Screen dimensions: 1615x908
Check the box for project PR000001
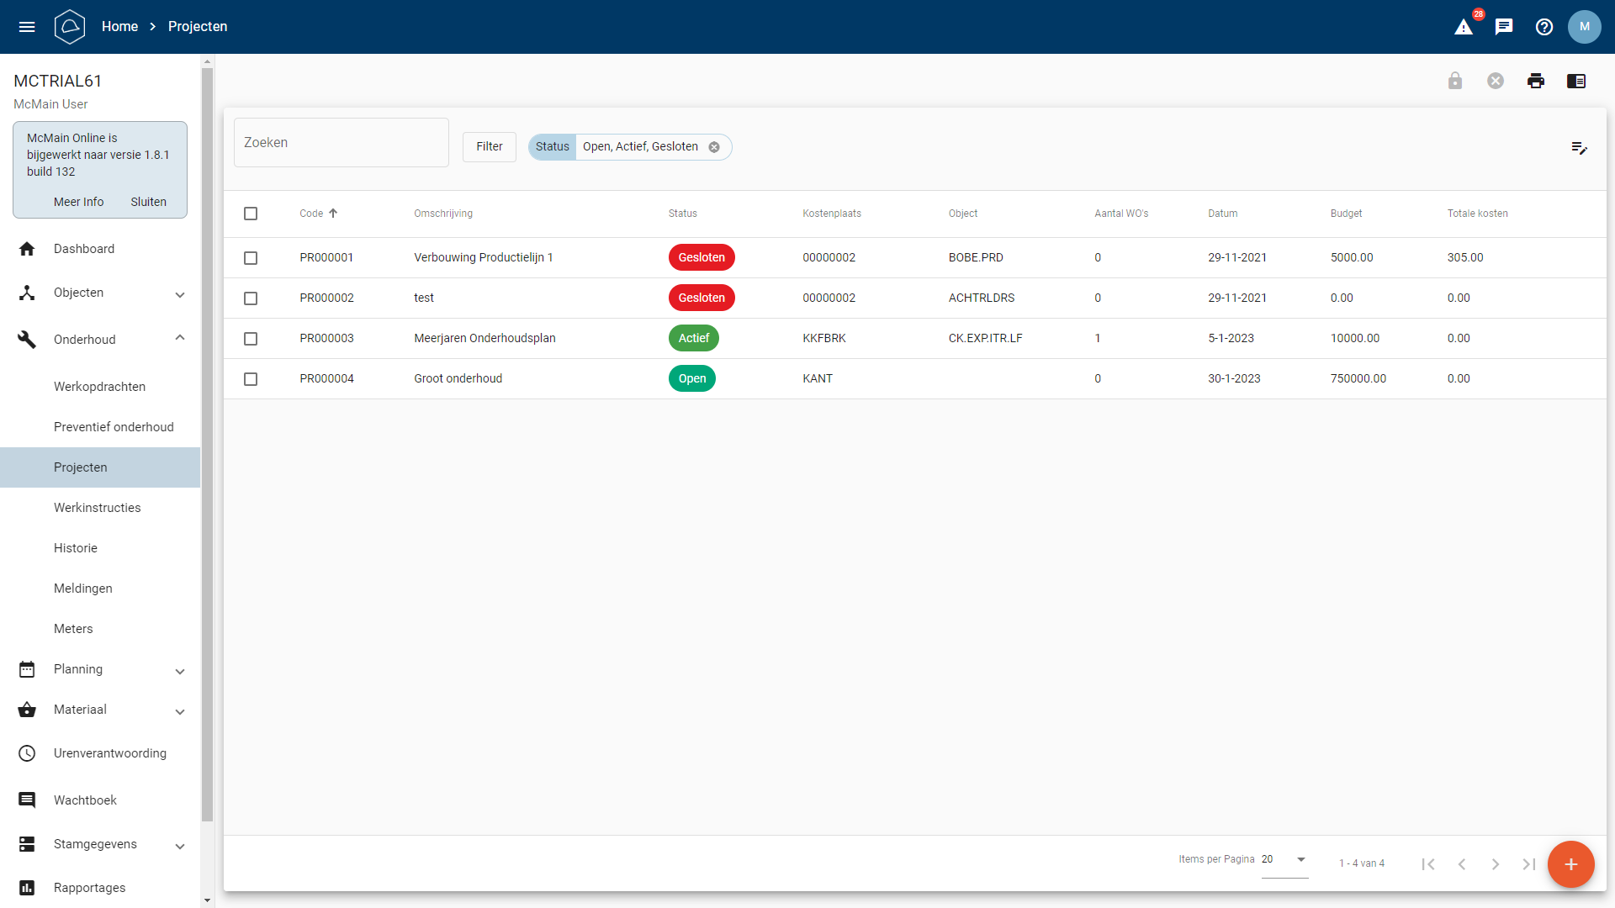pos(251,258)
